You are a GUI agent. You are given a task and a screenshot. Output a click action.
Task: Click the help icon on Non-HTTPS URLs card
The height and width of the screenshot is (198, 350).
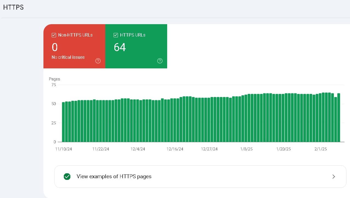[x=98, y=61]
